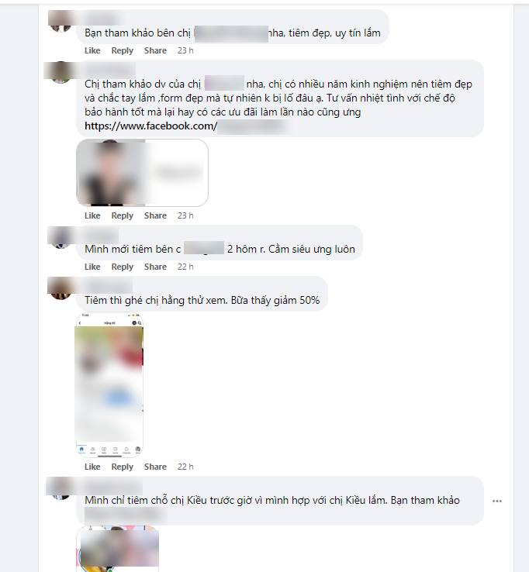Share the comment with the facebook link
Screen dimensions: 529x572
tap(155, 215)
